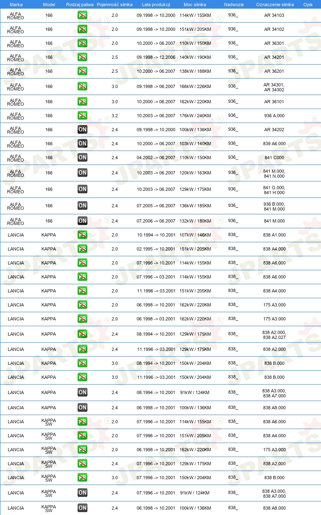
Task: Click the 10.1994 -> 10.2001 date cell
Action: click(x=156, y=235)
